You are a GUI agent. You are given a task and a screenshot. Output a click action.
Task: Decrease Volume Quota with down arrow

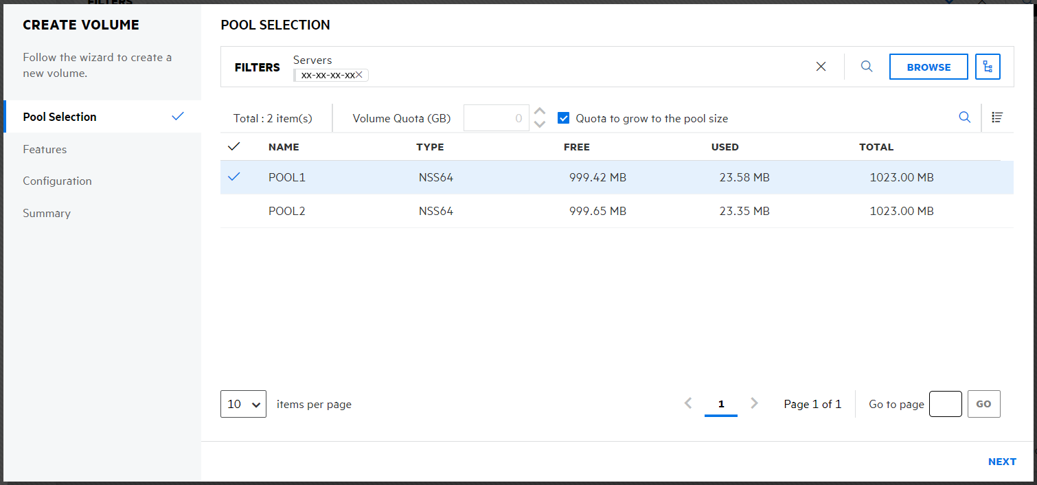pos(540,124)
